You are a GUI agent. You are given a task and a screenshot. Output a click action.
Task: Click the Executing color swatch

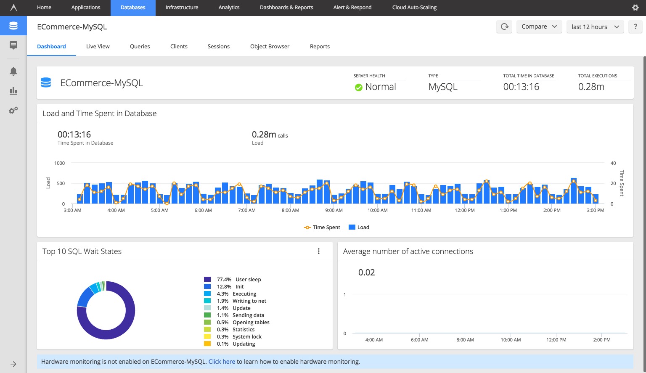pyautogui.click(x=207, y=294)
